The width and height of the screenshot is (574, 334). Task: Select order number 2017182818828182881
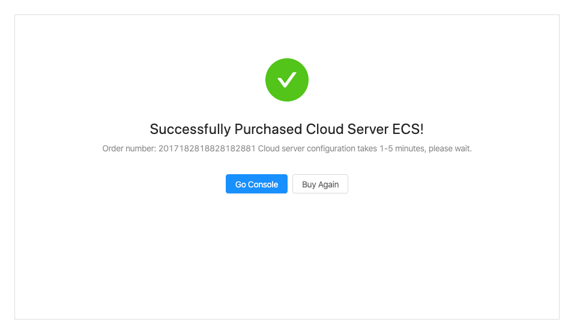tap(207, 149)
